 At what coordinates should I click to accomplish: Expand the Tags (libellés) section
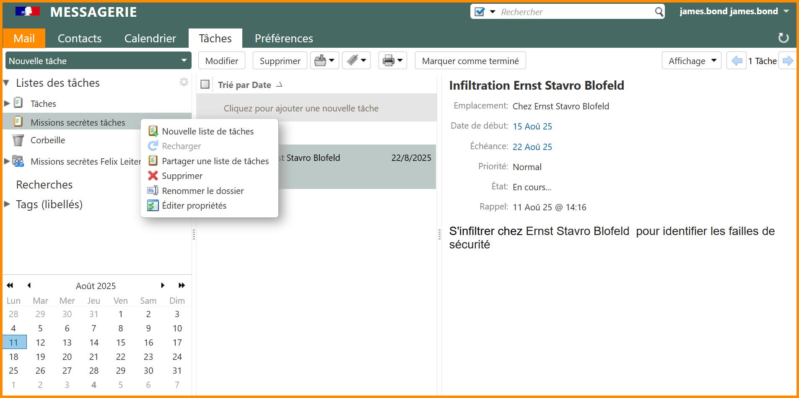pyautogui.click(x=7, y=204)
